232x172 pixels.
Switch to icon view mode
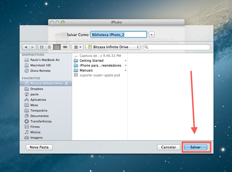pos(42,47)
